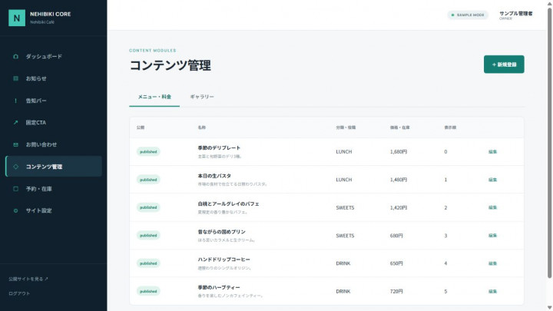Click the 予約・在庫 square icon

tap(15, 189)
